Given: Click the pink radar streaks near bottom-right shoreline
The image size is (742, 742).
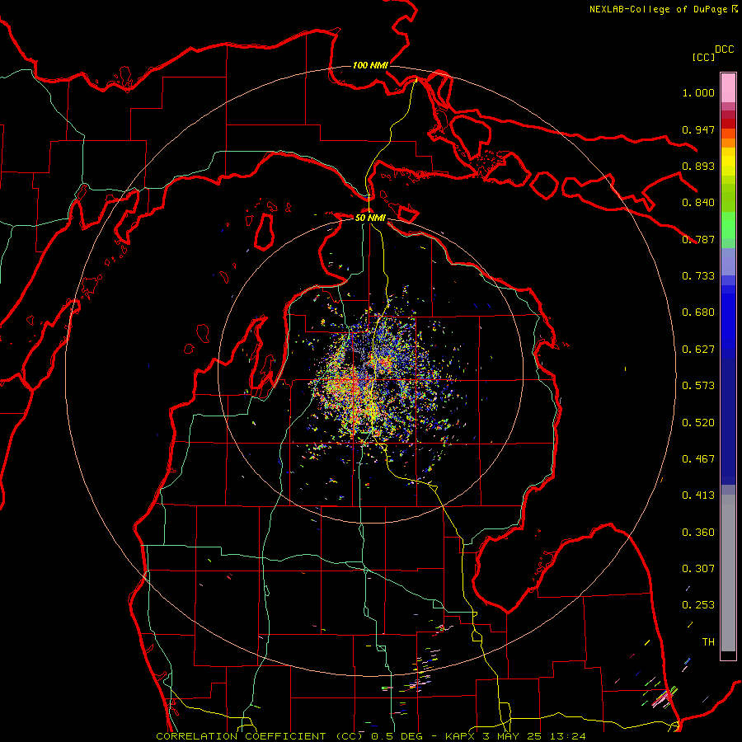Looking at the screenshot, I should click(x=663, y=697).
